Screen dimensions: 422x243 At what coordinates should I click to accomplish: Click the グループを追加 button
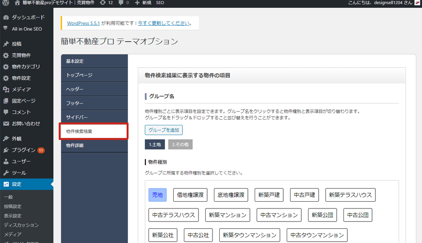(x=163, y=130)
